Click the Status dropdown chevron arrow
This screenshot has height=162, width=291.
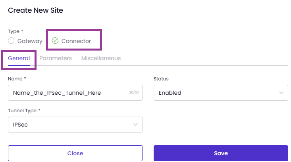pyautogui.click(x=281, y=93)
